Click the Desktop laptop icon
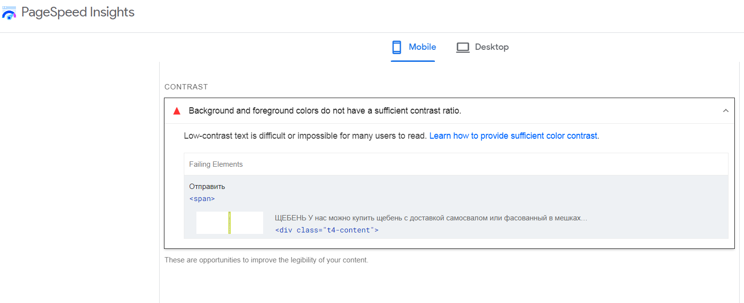The width and height of the screenshot is (744, 303). coord(463,47)
